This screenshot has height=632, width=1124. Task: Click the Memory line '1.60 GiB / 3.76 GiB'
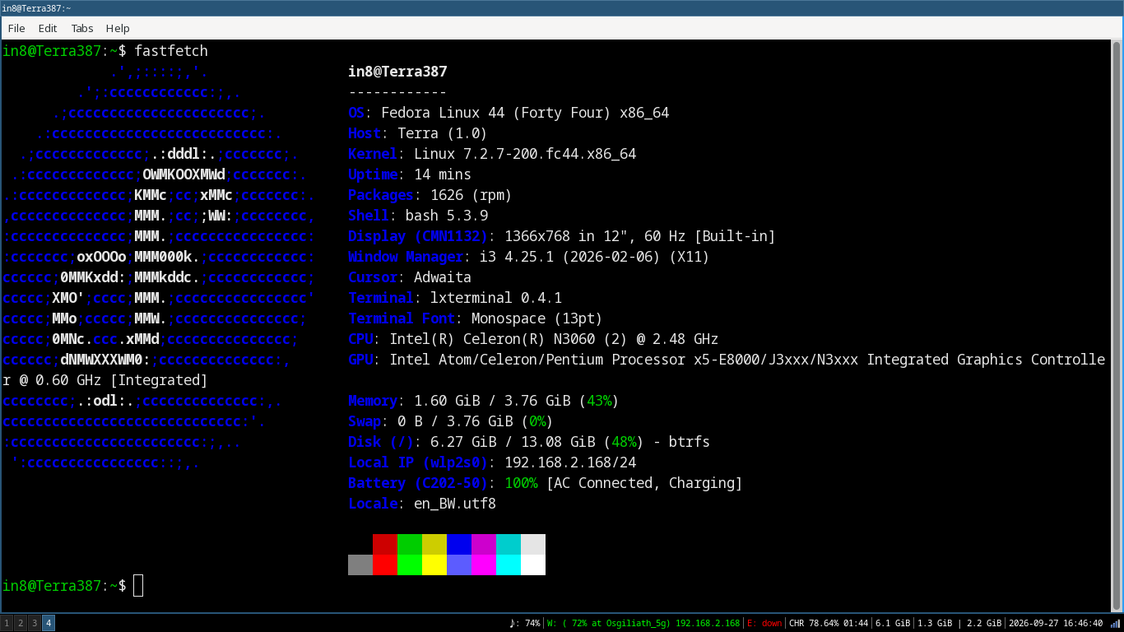click(484, 401)
